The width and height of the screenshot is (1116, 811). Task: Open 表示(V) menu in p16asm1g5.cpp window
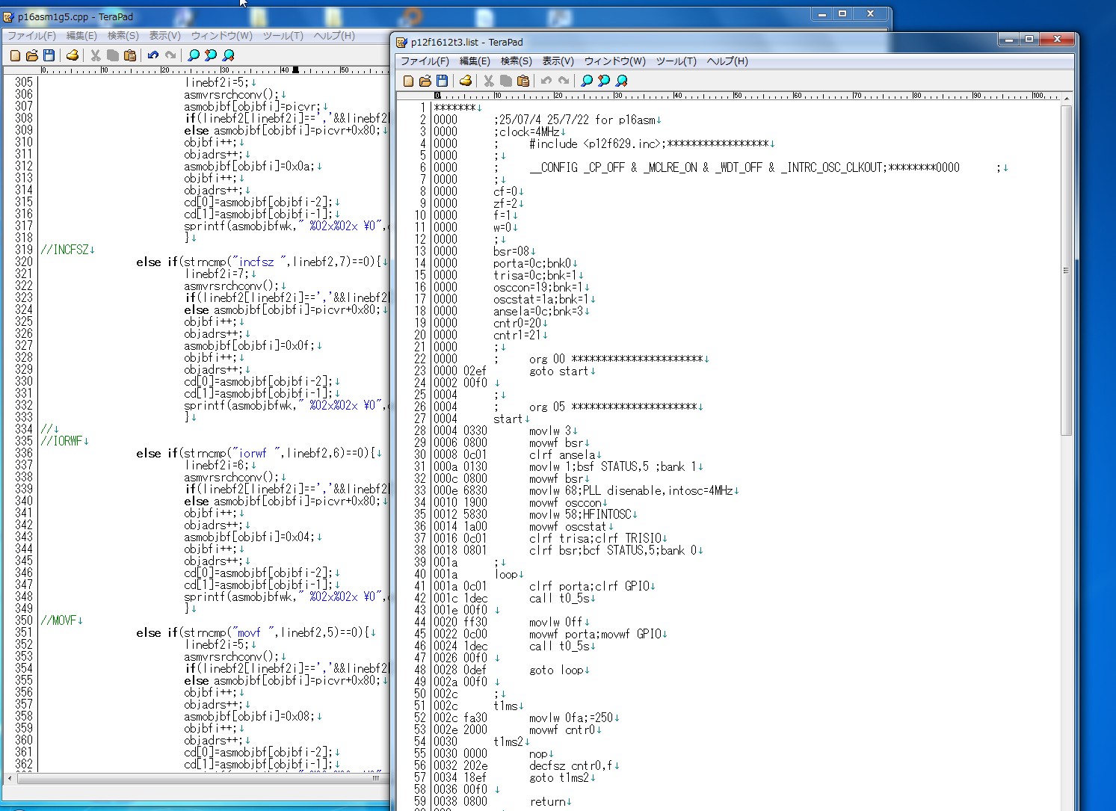pos(165,36)
